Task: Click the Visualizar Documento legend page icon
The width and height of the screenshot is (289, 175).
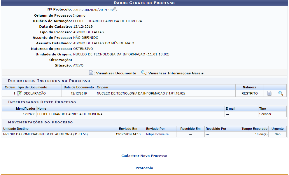Action: (x=91, y=73)
